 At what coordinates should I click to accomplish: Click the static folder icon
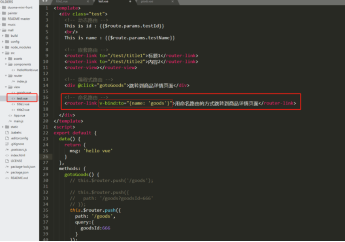[7, 127]
